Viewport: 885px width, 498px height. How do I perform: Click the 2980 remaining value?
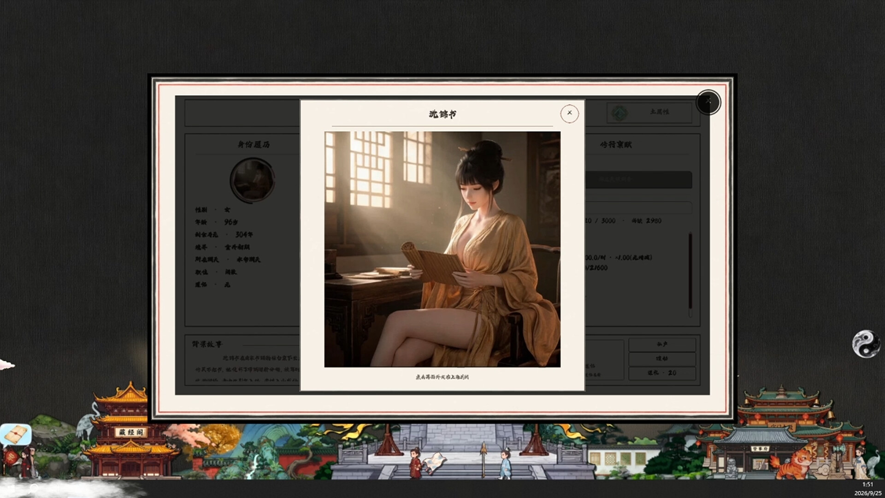coord(654,221)
